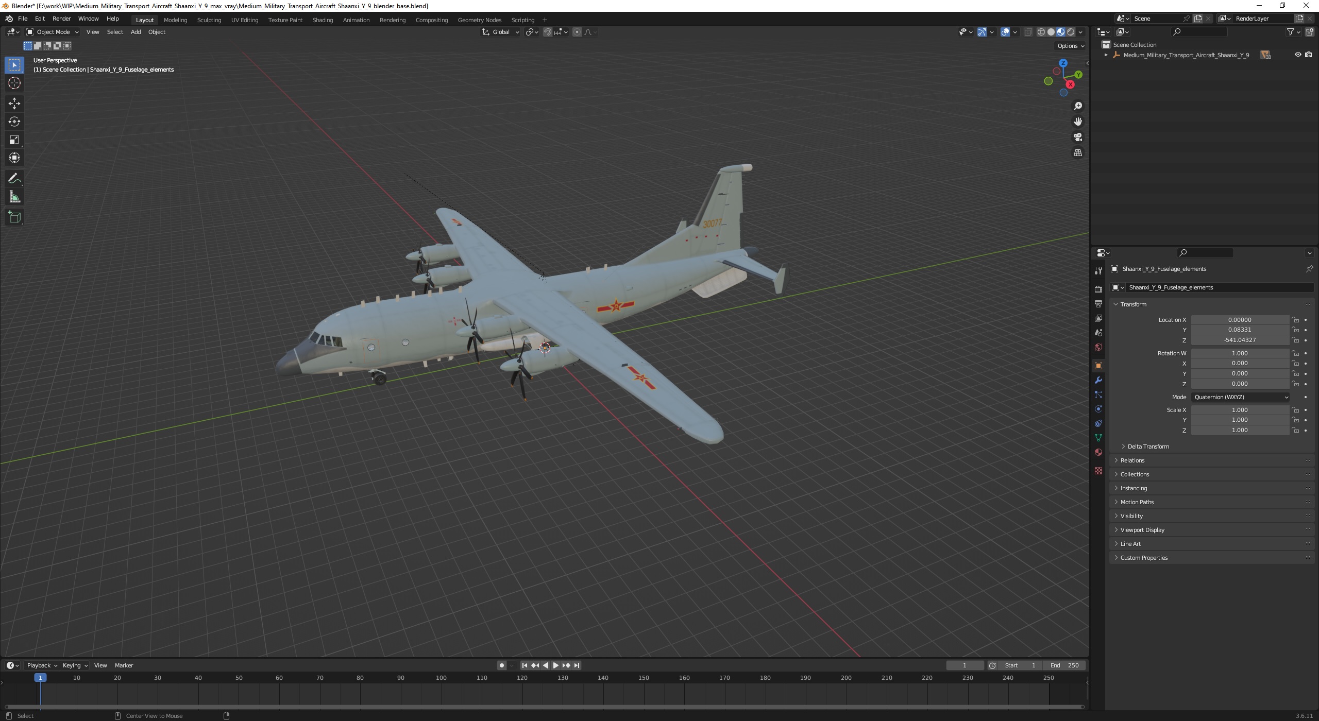Click the pan view hand icon
The width and height of the screenshot is (1319, 721).
[x=1077, y=122]
